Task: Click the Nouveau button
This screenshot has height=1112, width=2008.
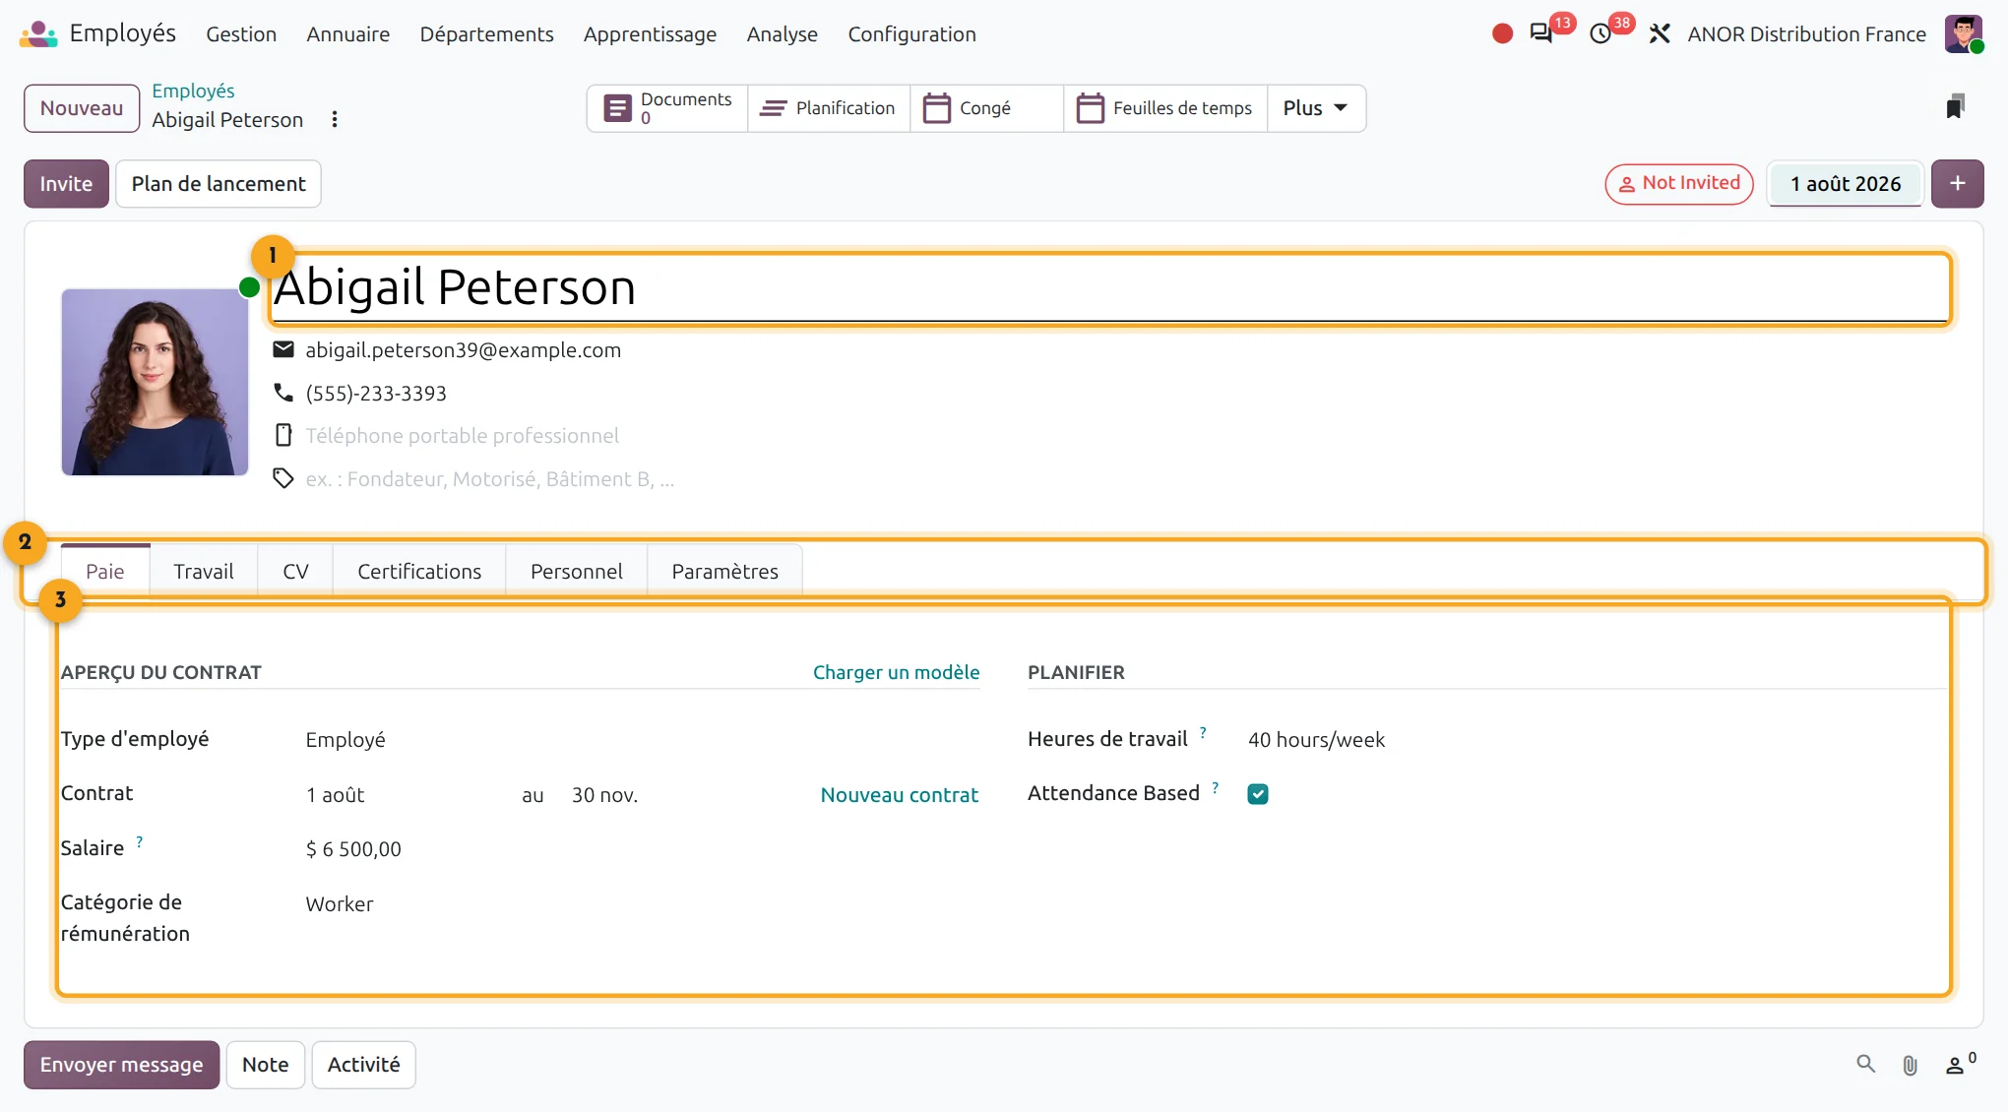Action: click(x=82, y=108)
